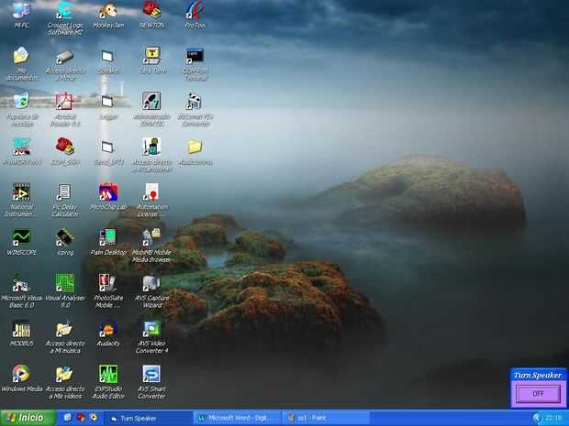The image size is (569, 426).
Task: Switch to the Microsoft Word taskbar window
Action: coord(237,418)
